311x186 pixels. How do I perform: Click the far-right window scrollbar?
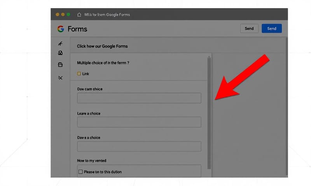click(x=287, y=105)
